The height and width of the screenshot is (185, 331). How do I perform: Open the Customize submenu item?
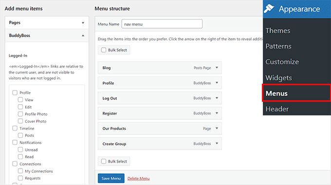tap(282, 62)
